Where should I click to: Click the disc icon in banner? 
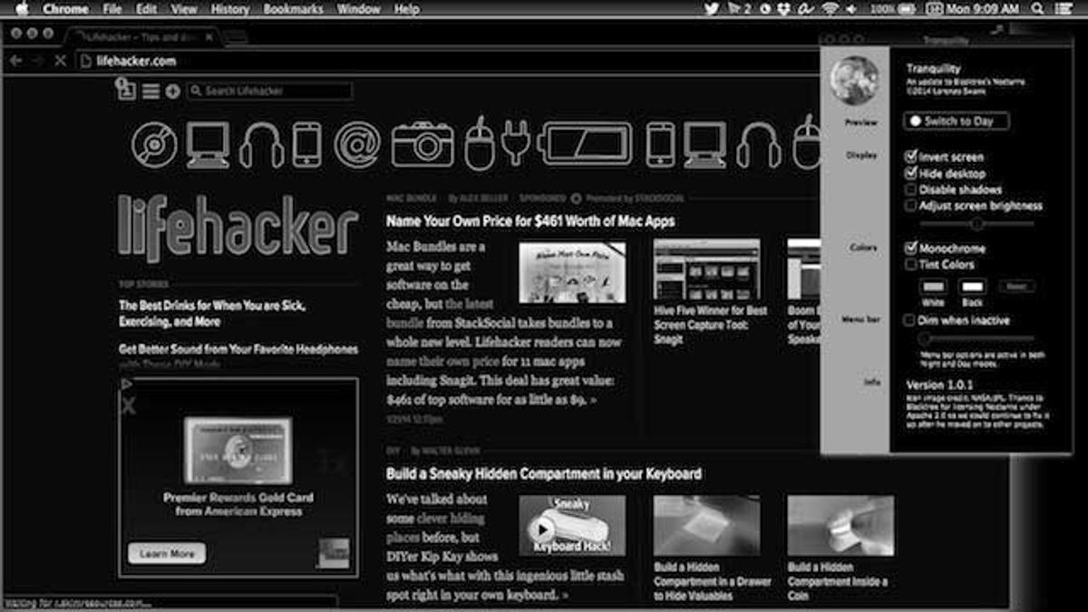point(154,144)
